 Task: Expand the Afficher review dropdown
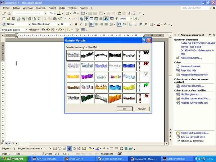click(x=33, y=30)
